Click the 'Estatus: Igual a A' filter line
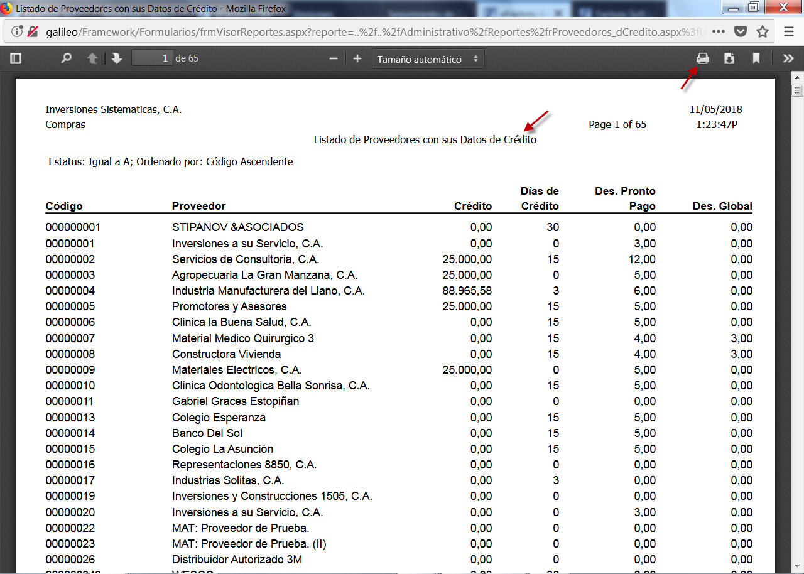Viewport: 804px width, 574px height. click(x=171, y=161)
